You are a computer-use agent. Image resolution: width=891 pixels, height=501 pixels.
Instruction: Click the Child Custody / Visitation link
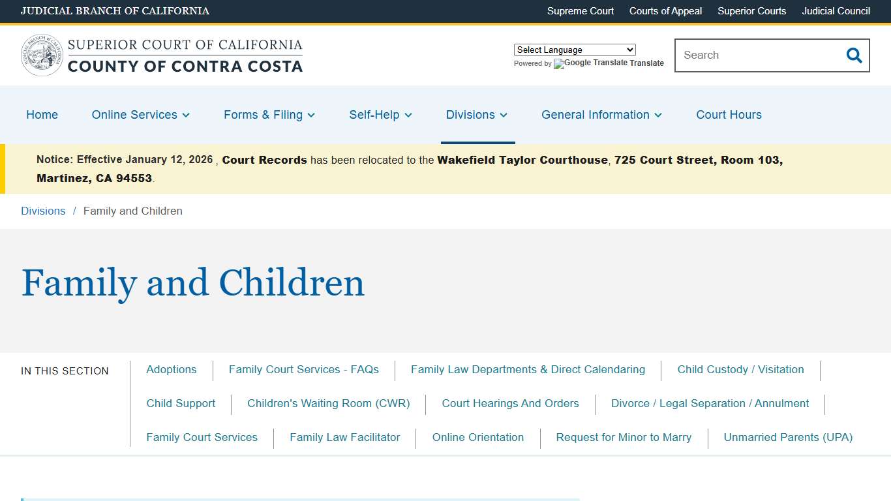[x=740, y=369]
